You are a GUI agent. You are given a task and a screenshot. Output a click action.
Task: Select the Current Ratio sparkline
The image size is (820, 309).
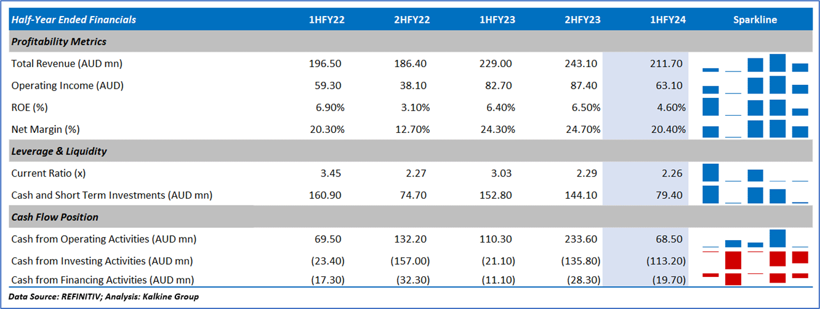[755, 173]
